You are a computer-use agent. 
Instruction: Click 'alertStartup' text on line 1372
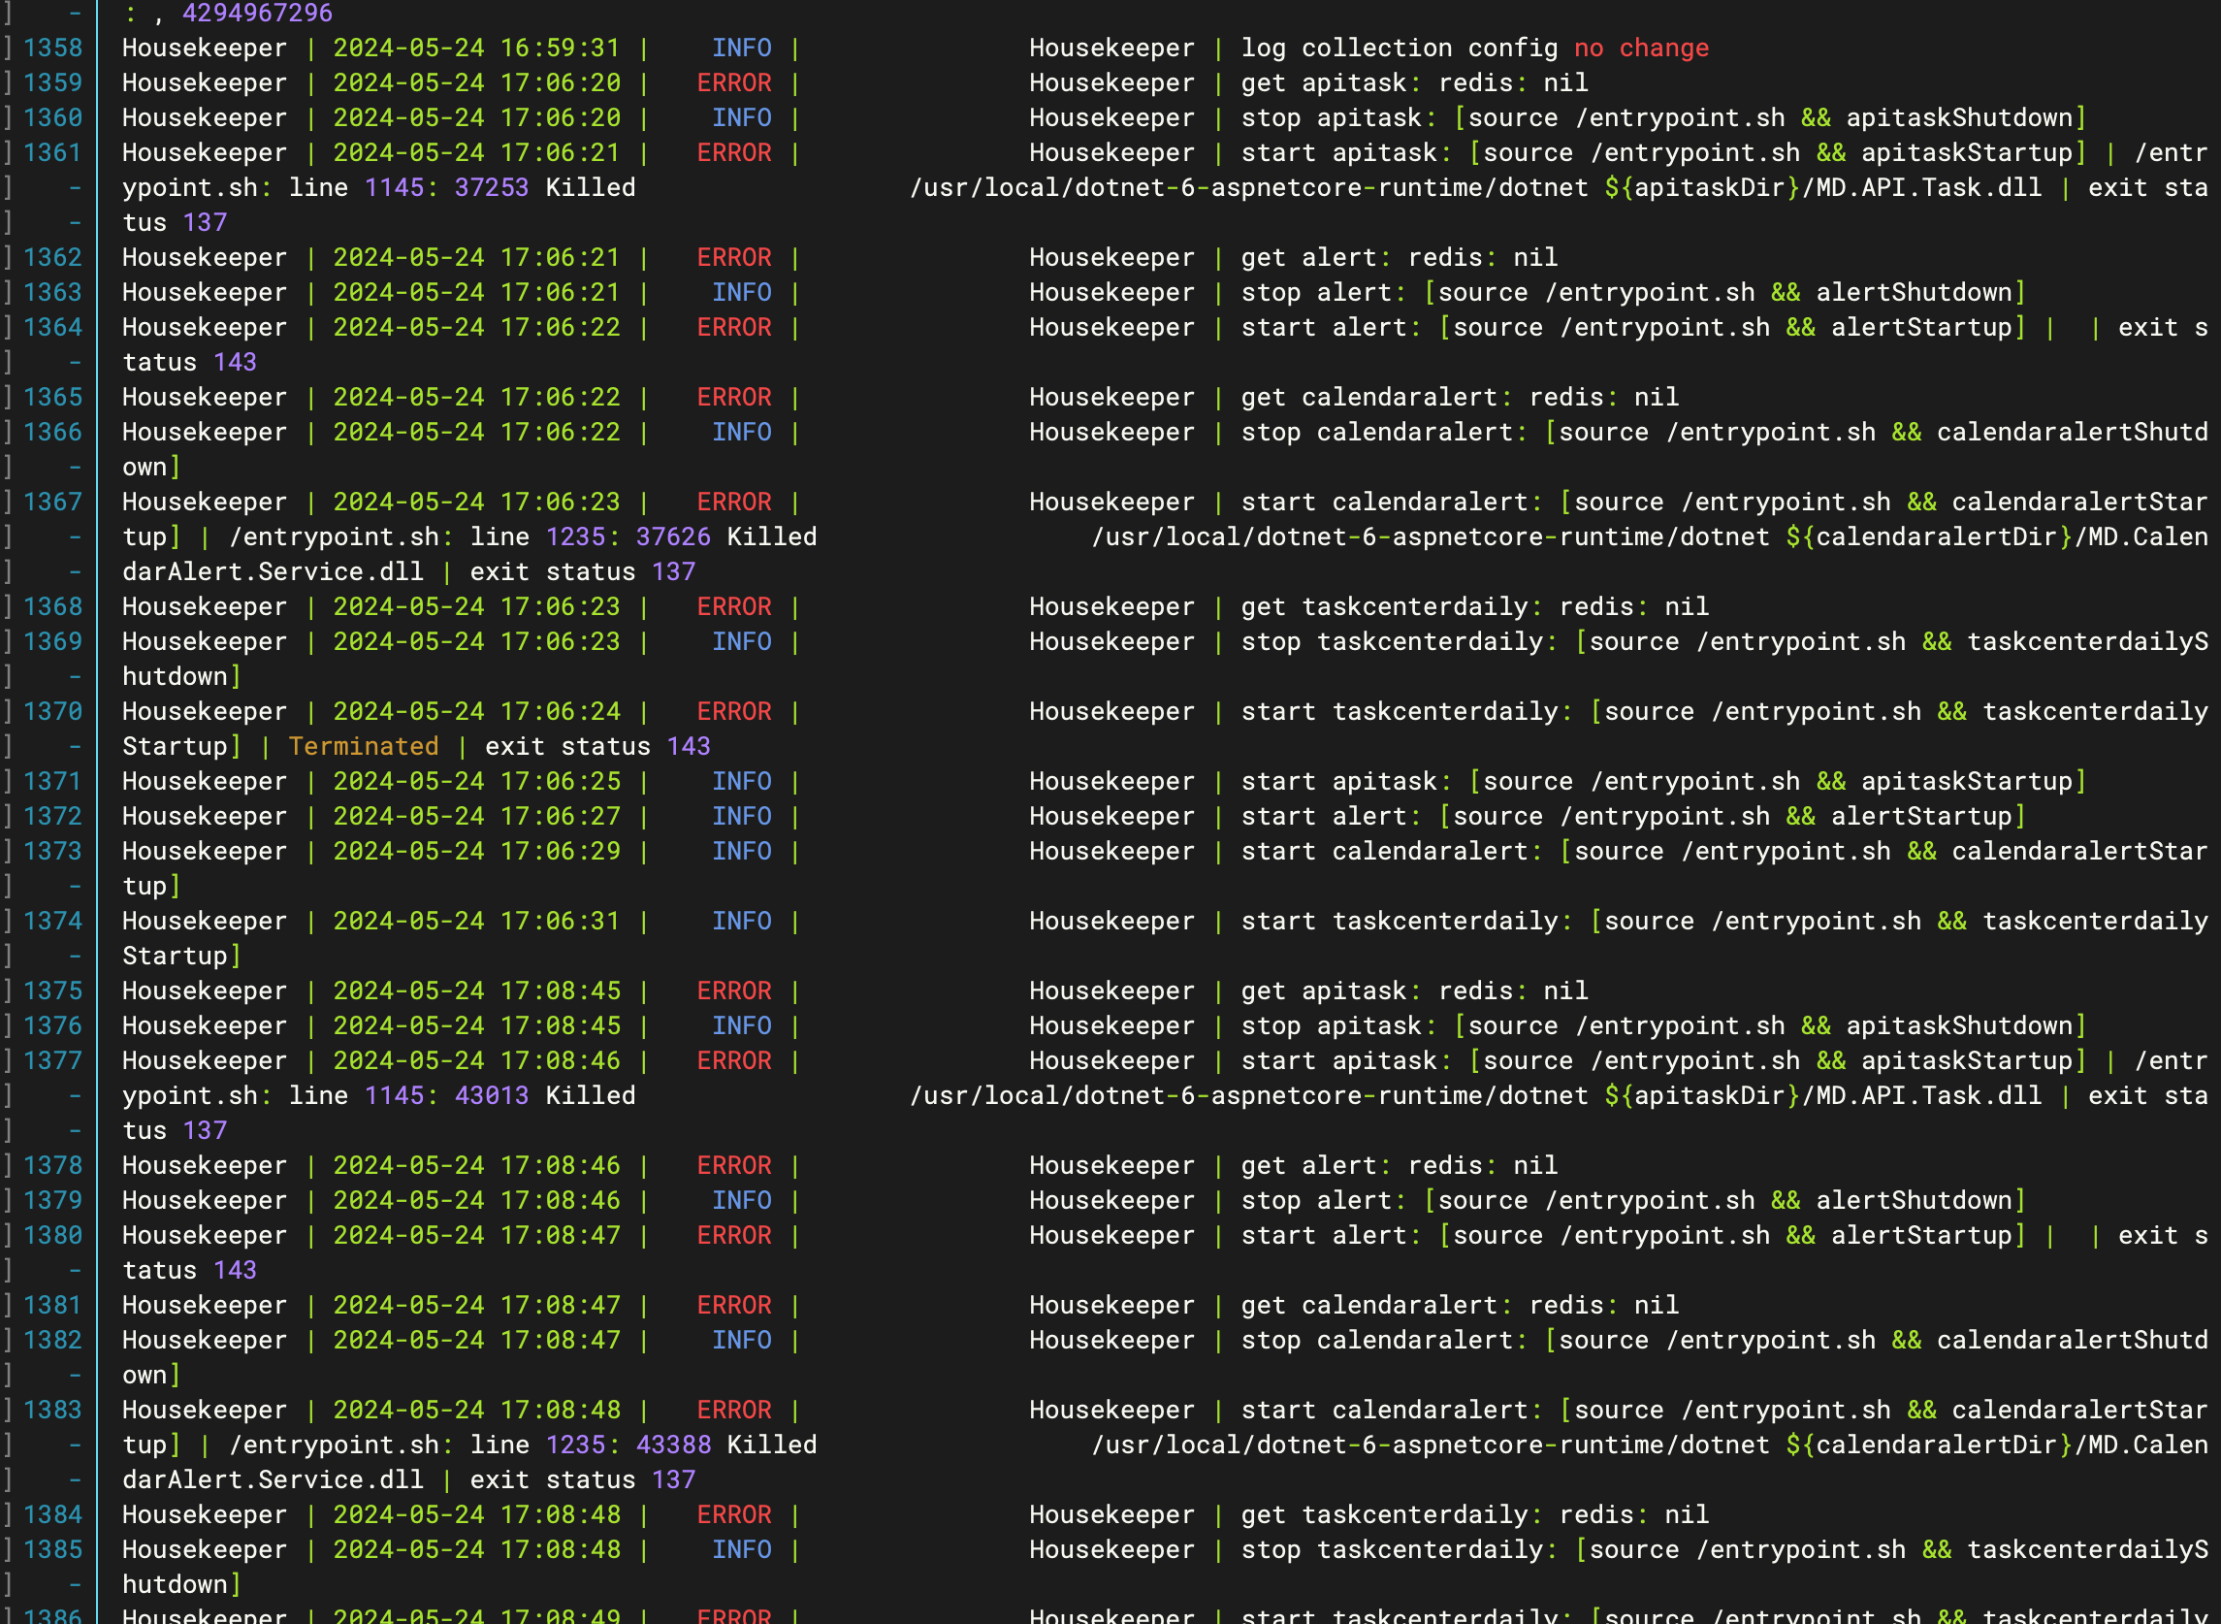click(x=1921, y=817)
